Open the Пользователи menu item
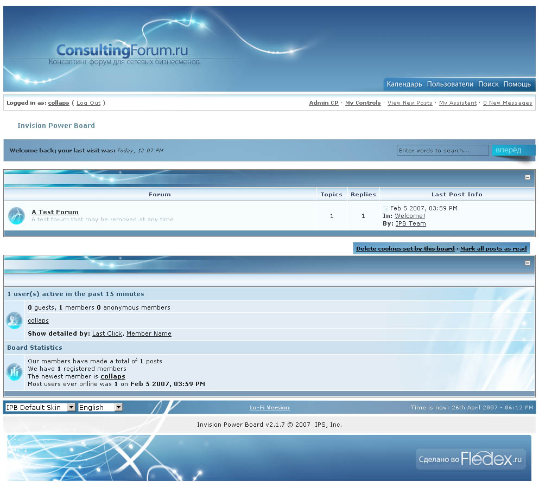 450,84
